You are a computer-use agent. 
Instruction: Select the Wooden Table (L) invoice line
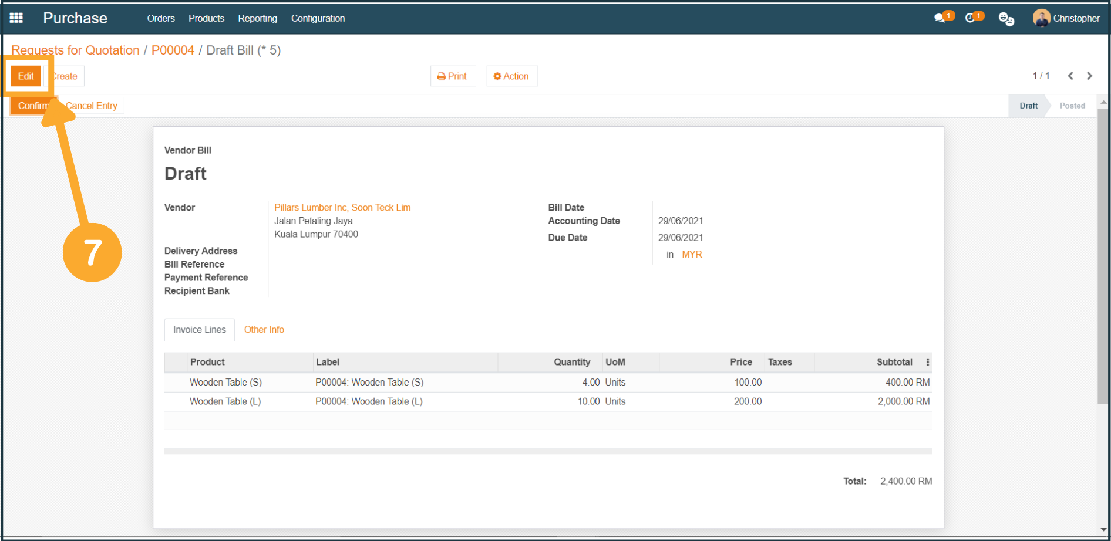(x=225, y=401)
